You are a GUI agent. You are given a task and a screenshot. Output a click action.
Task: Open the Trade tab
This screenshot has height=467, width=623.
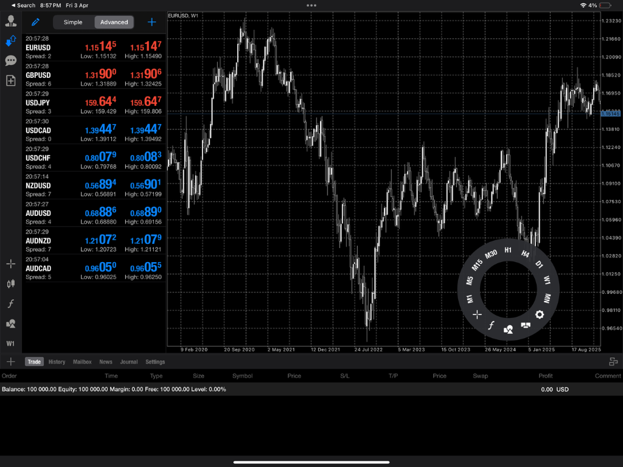(34, 362)
